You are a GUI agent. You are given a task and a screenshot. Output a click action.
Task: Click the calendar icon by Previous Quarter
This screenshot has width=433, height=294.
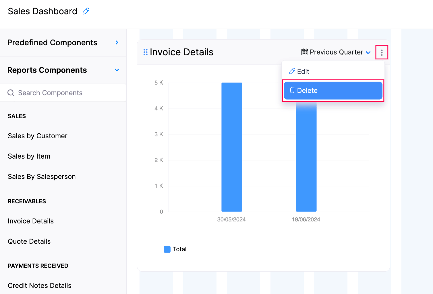[x=305, y=52]
